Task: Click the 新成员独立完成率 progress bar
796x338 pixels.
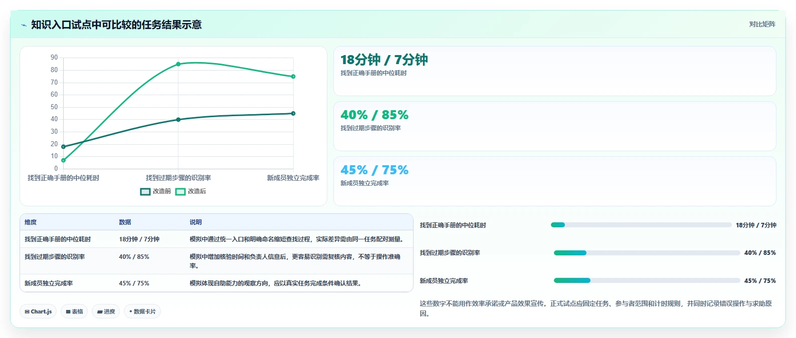Action: tap(647, 280)
